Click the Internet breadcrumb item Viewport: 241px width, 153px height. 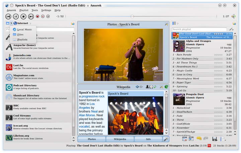pos(21,23)
